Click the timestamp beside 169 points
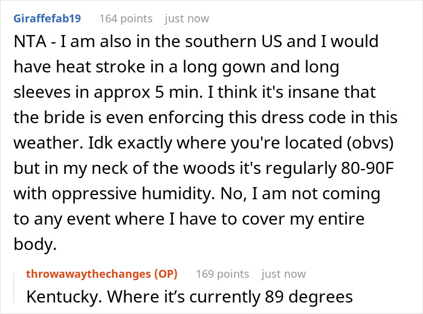The width and height of the screenshot is (423, 314). pyautogui.click(x=283, y=274)
